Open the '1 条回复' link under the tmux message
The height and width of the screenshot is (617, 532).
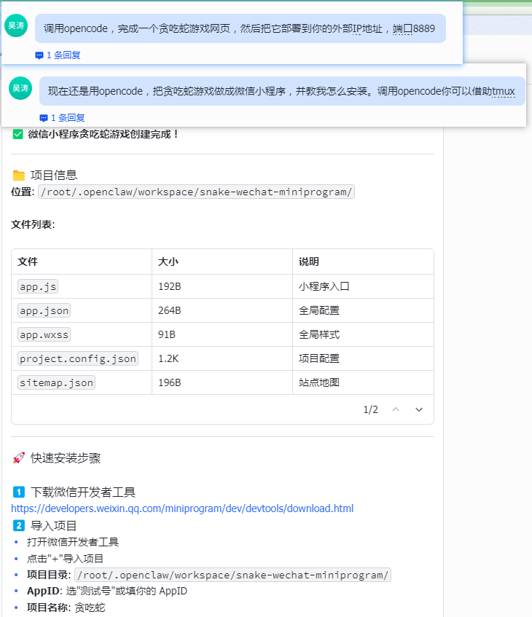[68, 118]
